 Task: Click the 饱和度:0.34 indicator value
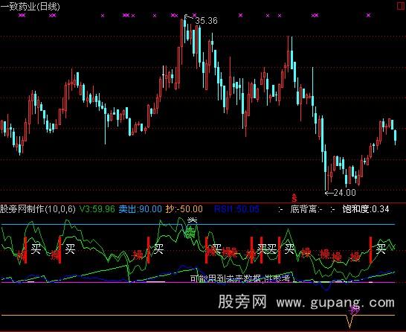(366, 209)
